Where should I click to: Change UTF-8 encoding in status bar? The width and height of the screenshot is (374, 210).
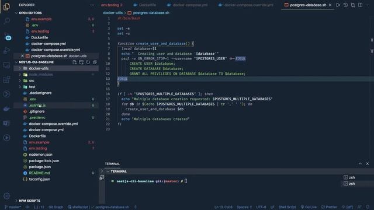point(261,207)
